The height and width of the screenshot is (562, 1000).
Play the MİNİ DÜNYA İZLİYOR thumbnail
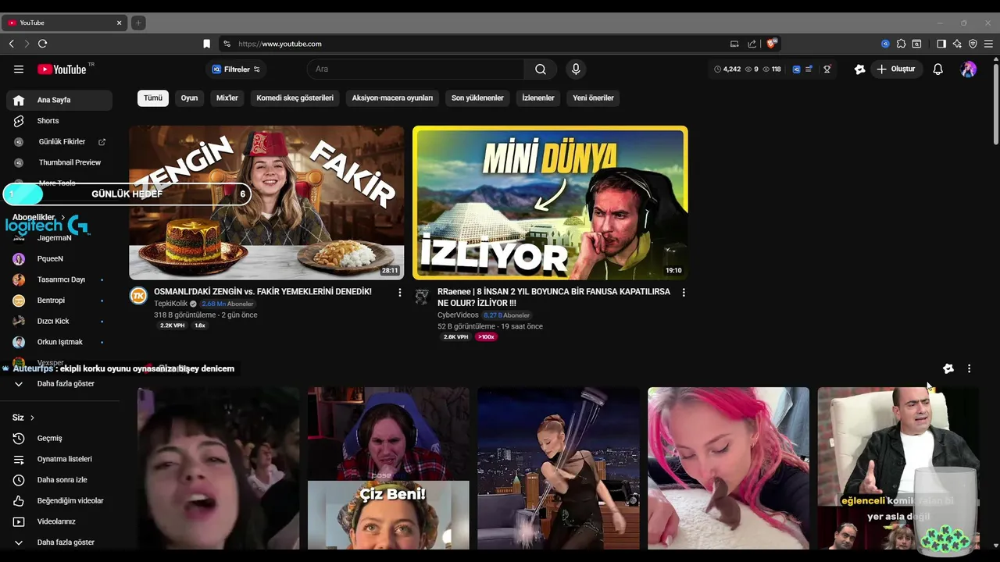550,203
